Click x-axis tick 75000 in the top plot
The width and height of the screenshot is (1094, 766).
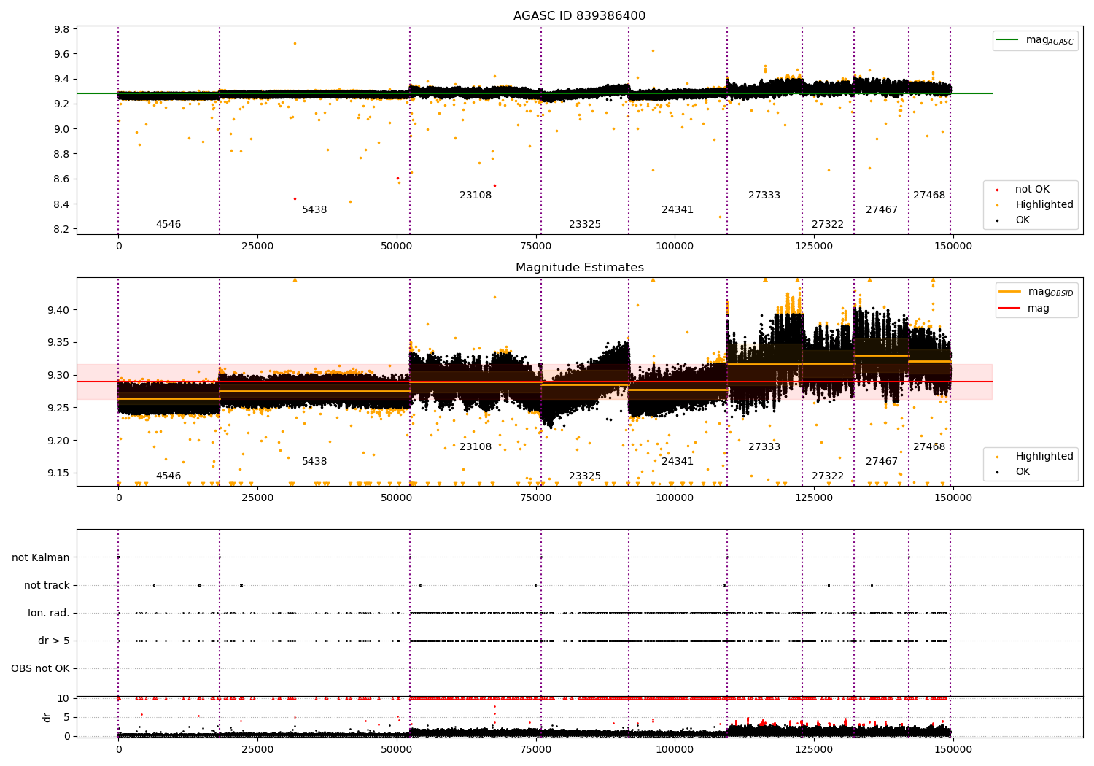536,247
